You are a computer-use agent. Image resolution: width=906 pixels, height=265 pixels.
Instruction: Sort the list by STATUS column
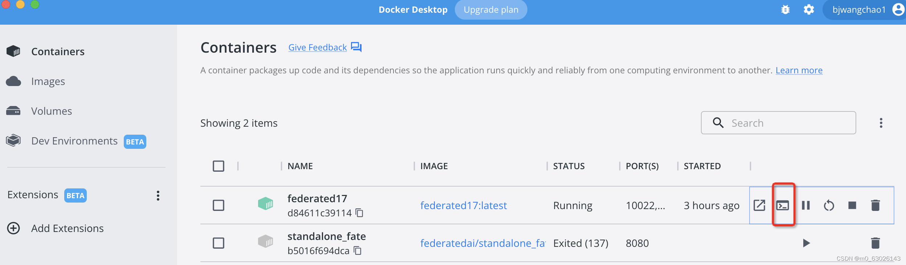click(x=569, y=166)
